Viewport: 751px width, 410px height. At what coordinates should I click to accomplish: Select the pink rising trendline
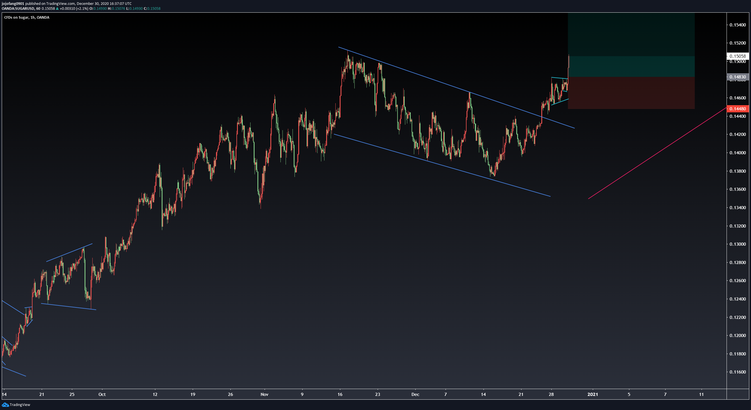coord(658,153)
